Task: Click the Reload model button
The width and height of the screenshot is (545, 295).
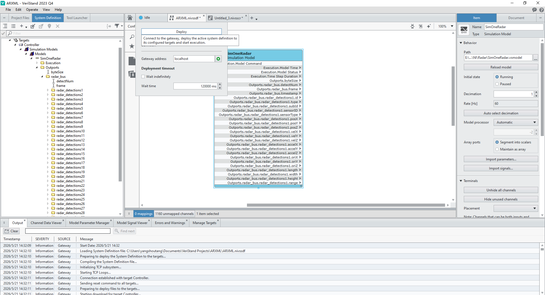Action: 501,67
